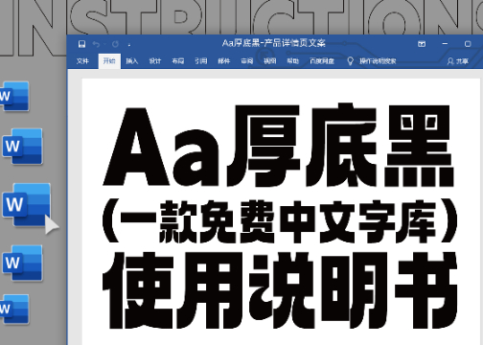Click the lightbulb Tell Me icon
The image size is (483, 345).
(350, 60)
